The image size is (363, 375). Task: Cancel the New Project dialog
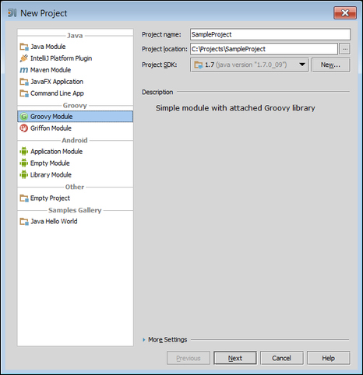(282, 358)
